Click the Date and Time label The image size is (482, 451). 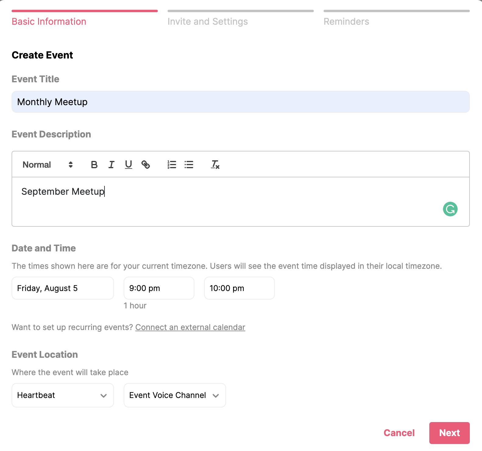pos(44,248)
